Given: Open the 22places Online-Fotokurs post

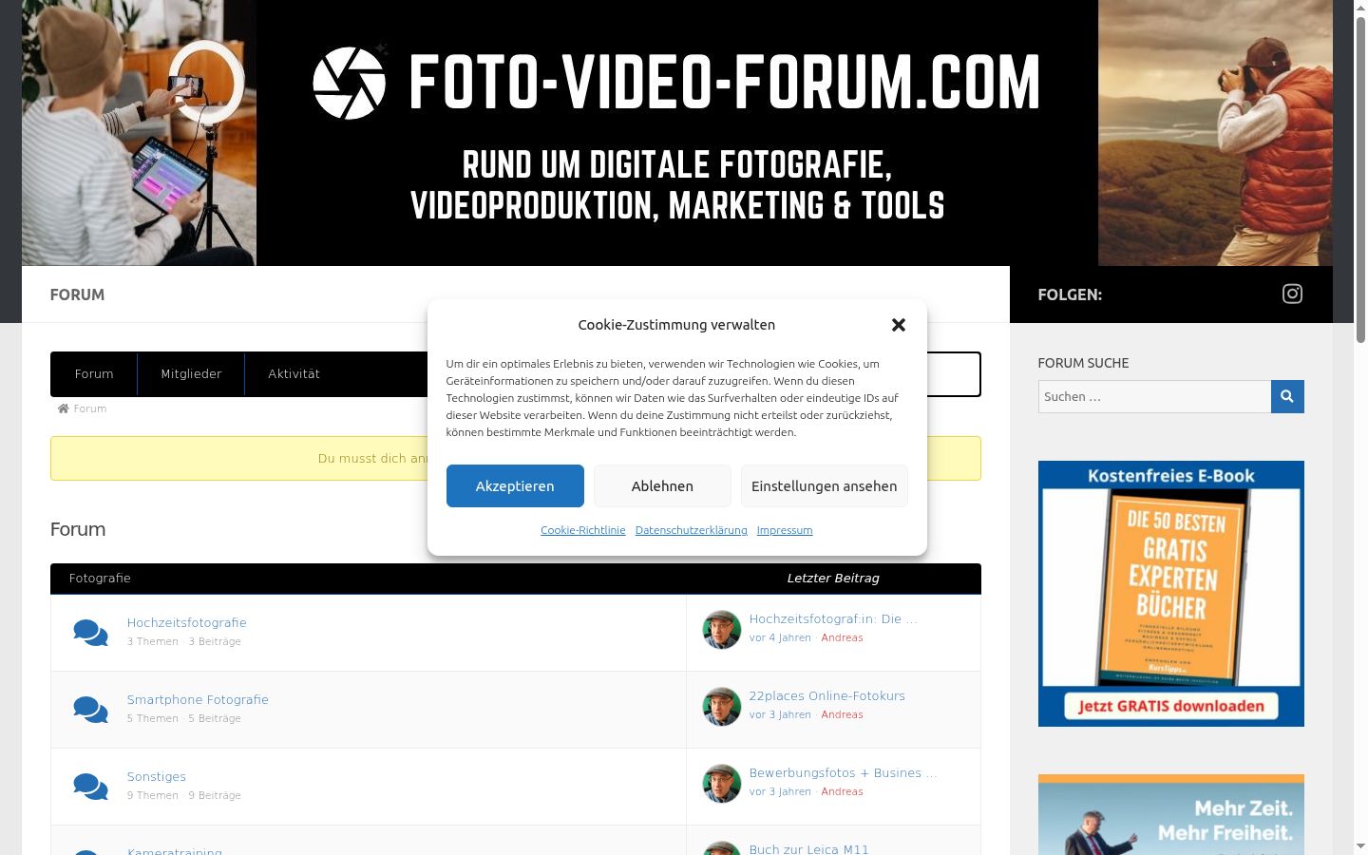Looking at the screenshot, I should click(827, 696).
